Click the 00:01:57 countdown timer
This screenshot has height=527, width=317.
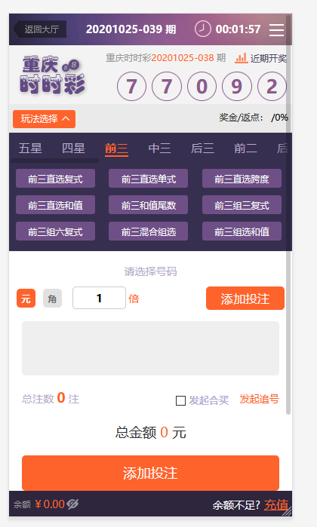pyautogui.click(x=238, y=29)
